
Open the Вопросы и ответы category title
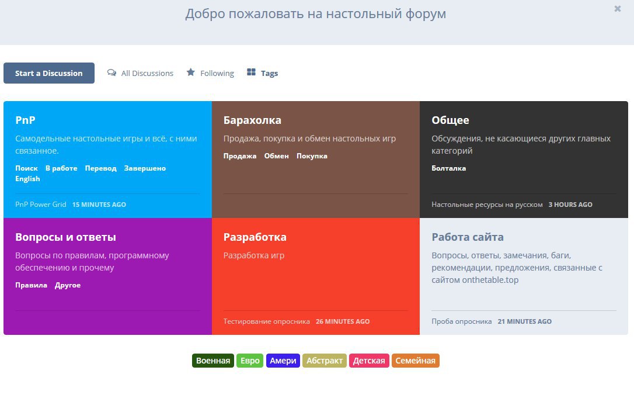click(65, 237)
